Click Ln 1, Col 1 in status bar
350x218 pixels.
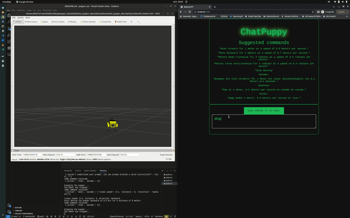130,216
